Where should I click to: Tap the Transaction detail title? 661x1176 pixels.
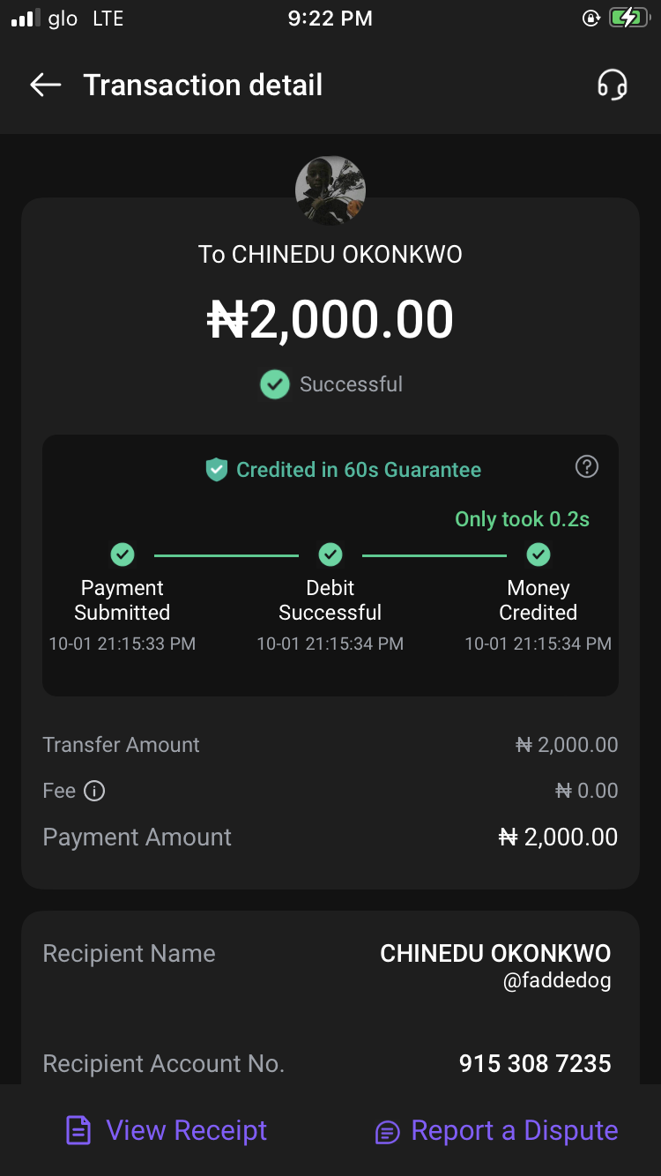203,85
